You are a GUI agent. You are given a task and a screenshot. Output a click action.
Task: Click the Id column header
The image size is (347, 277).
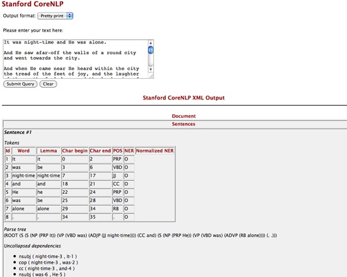(x=8, y=151)
